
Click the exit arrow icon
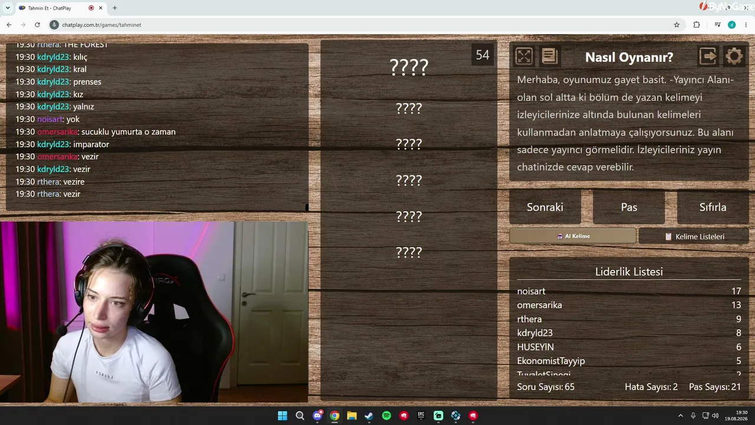coord(708,56)
